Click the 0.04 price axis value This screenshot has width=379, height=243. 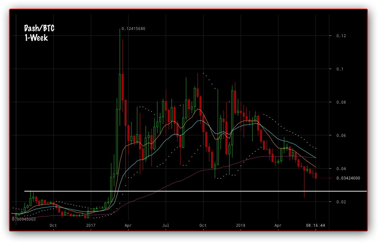point(341,169)
